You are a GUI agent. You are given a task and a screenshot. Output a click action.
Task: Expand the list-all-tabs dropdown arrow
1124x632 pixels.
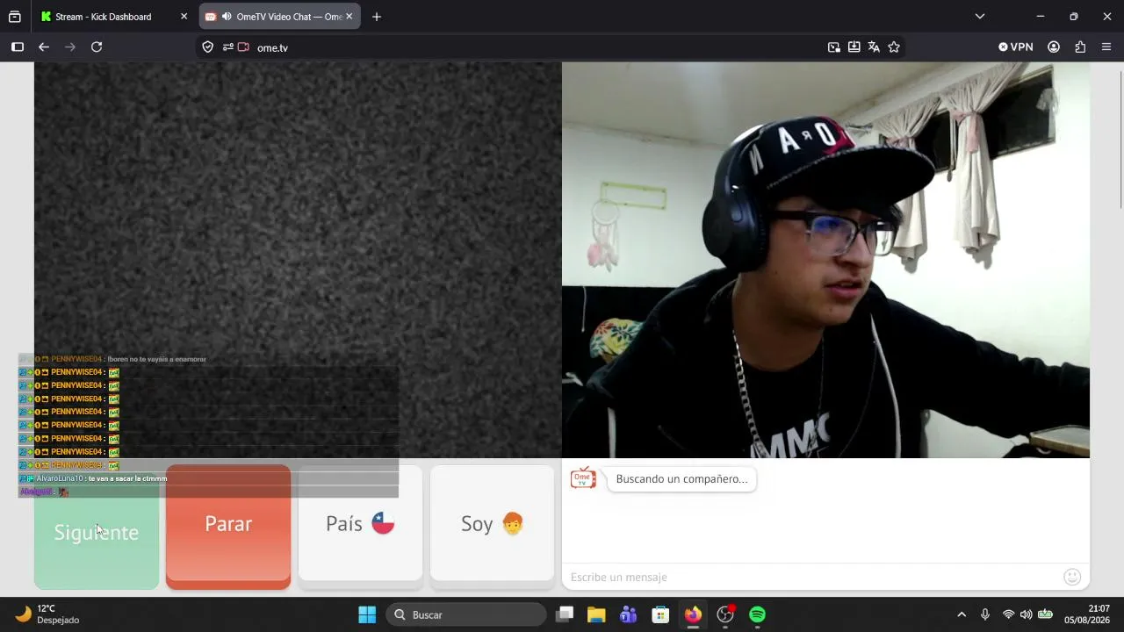(980, 17)
